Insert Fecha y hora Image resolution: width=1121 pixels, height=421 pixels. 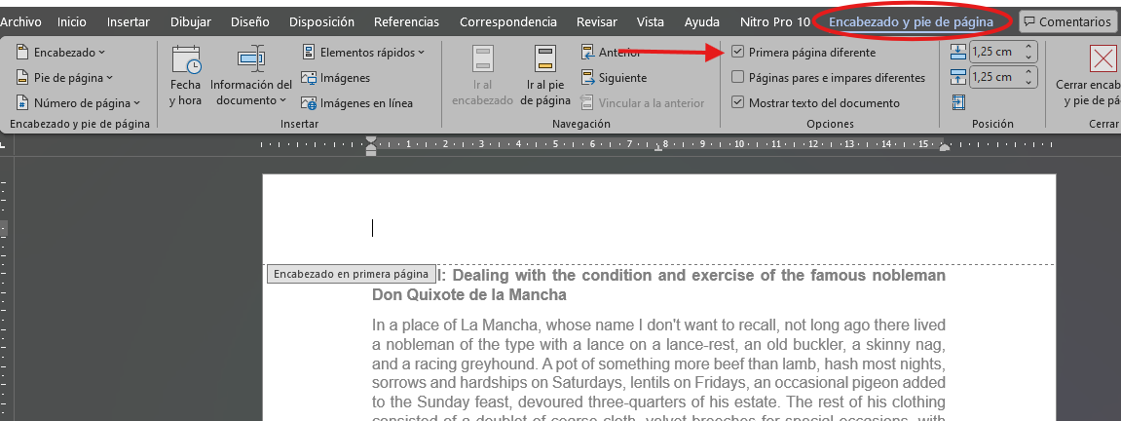[x=185, y=76]
